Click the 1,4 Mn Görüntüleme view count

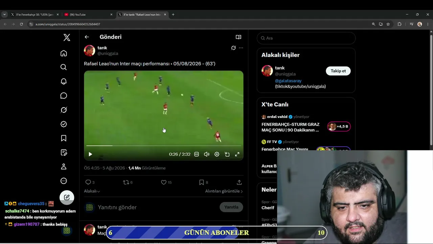click(x=147, y=168)
